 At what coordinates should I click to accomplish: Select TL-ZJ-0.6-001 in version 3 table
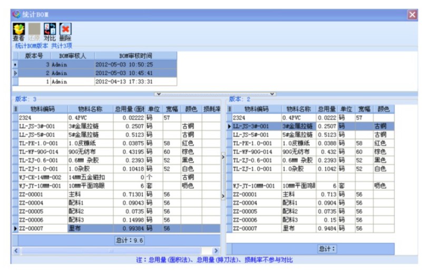[43, 160]
